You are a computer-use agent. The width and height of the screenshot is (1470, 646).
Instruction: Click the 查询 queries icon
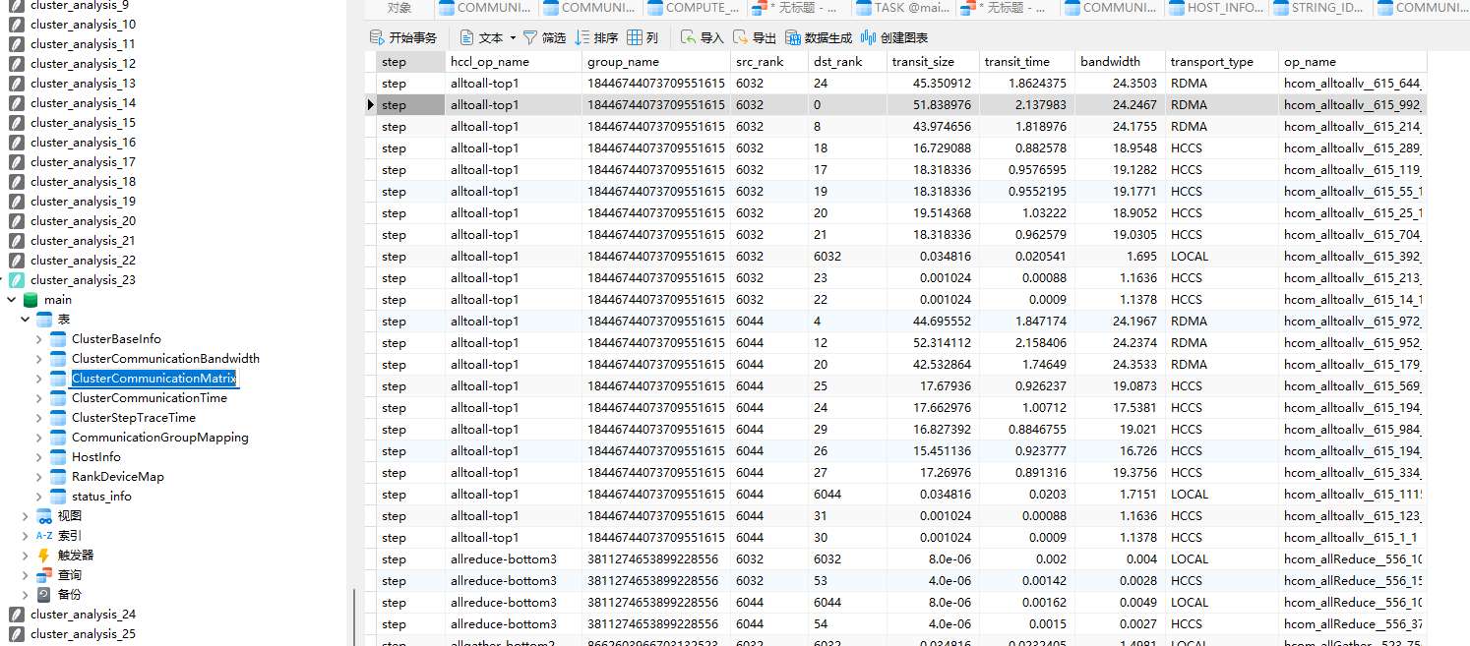point(44,575)
